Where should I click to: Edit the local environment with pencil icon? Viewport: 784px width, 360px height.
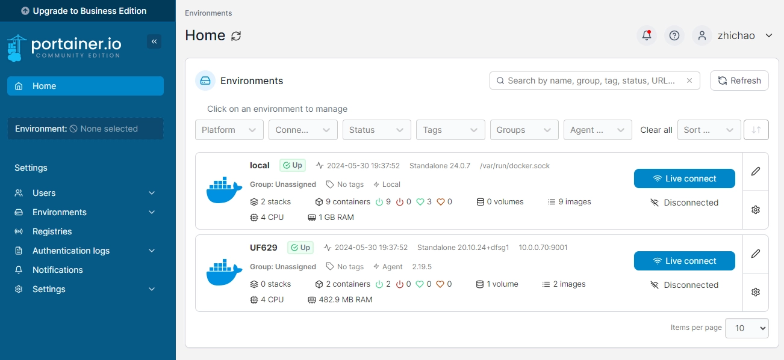756,171
